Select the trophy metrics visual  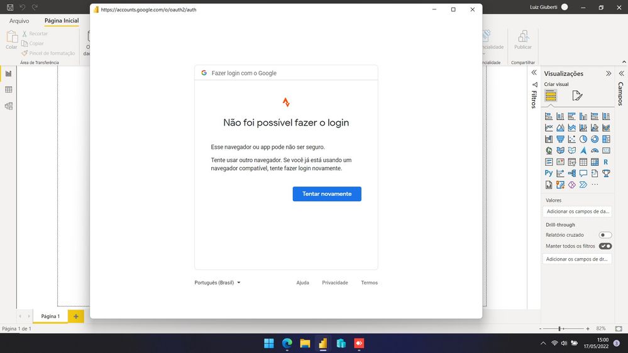pyautogui.click(x=607, y=173)
